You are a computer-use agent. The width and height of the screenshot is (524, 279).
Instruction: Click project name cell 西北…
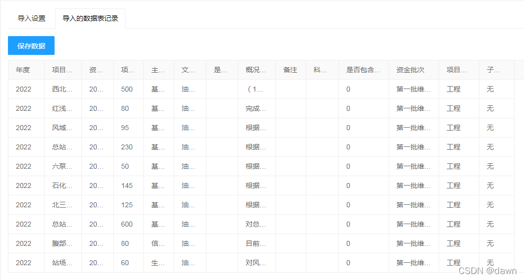tap(62, 90)
